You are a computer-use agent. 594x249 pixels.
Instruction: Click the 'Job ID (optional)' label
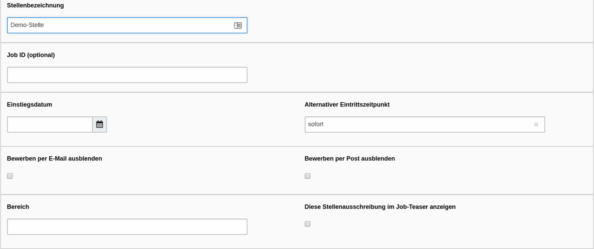tap(31, 55)
